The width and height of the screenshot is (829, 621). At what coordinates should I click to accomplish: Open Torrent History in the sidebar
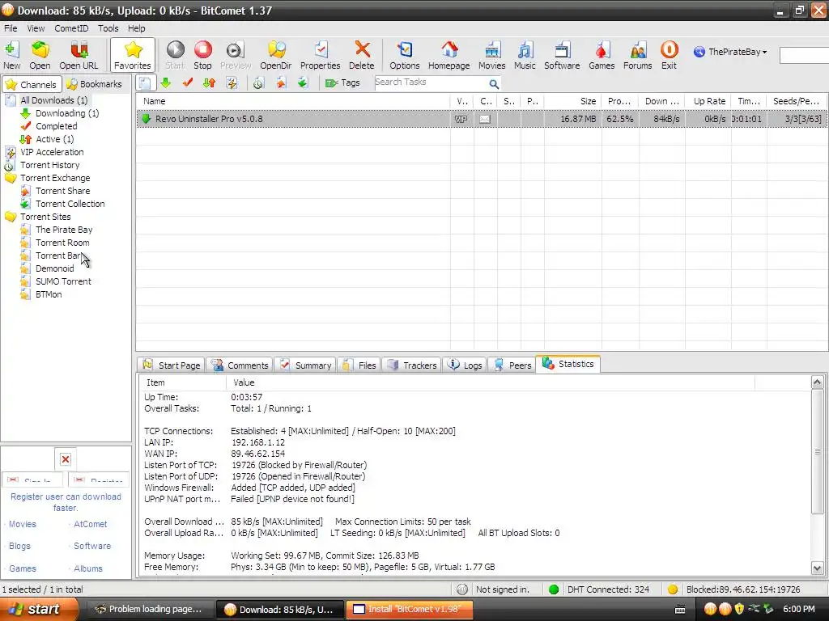pos(49,165)
